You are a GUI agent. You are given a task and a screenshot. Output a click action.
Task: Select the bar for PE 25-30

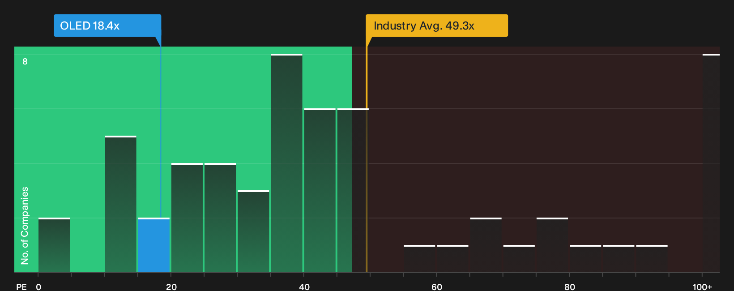coord(220,218)
